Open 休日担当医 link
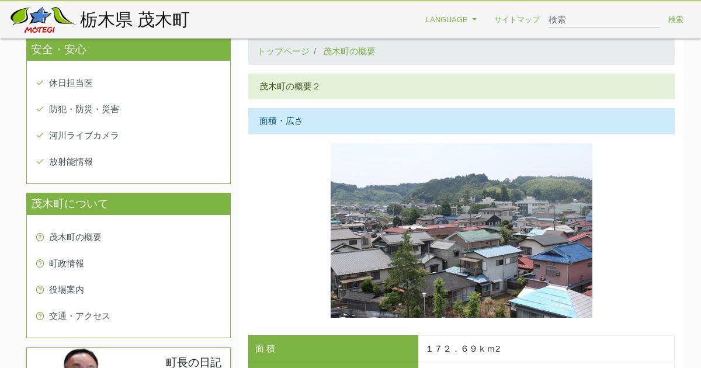The width and height of the screenshot is (701, 368). [x=71, y=83]
